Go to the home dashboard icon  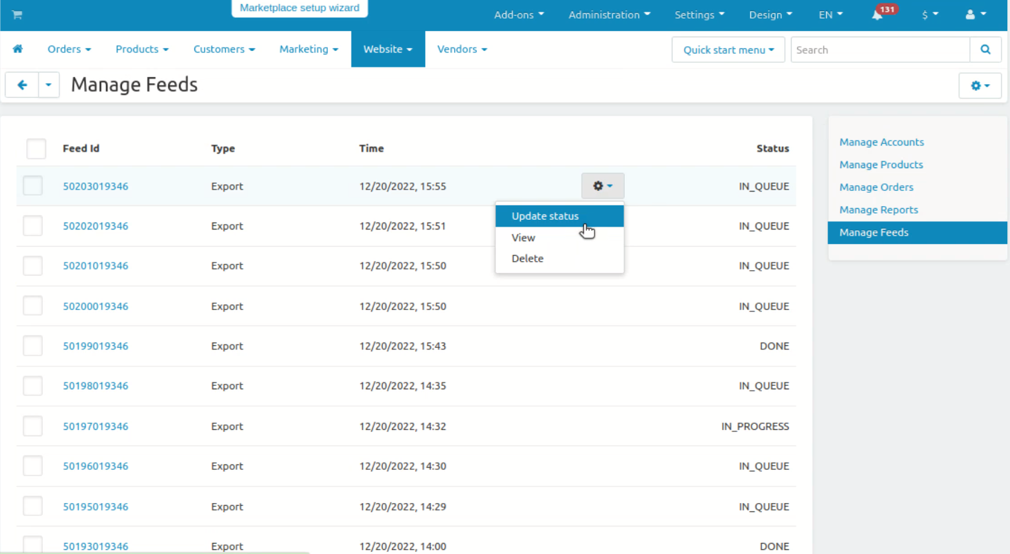[18, 49]
